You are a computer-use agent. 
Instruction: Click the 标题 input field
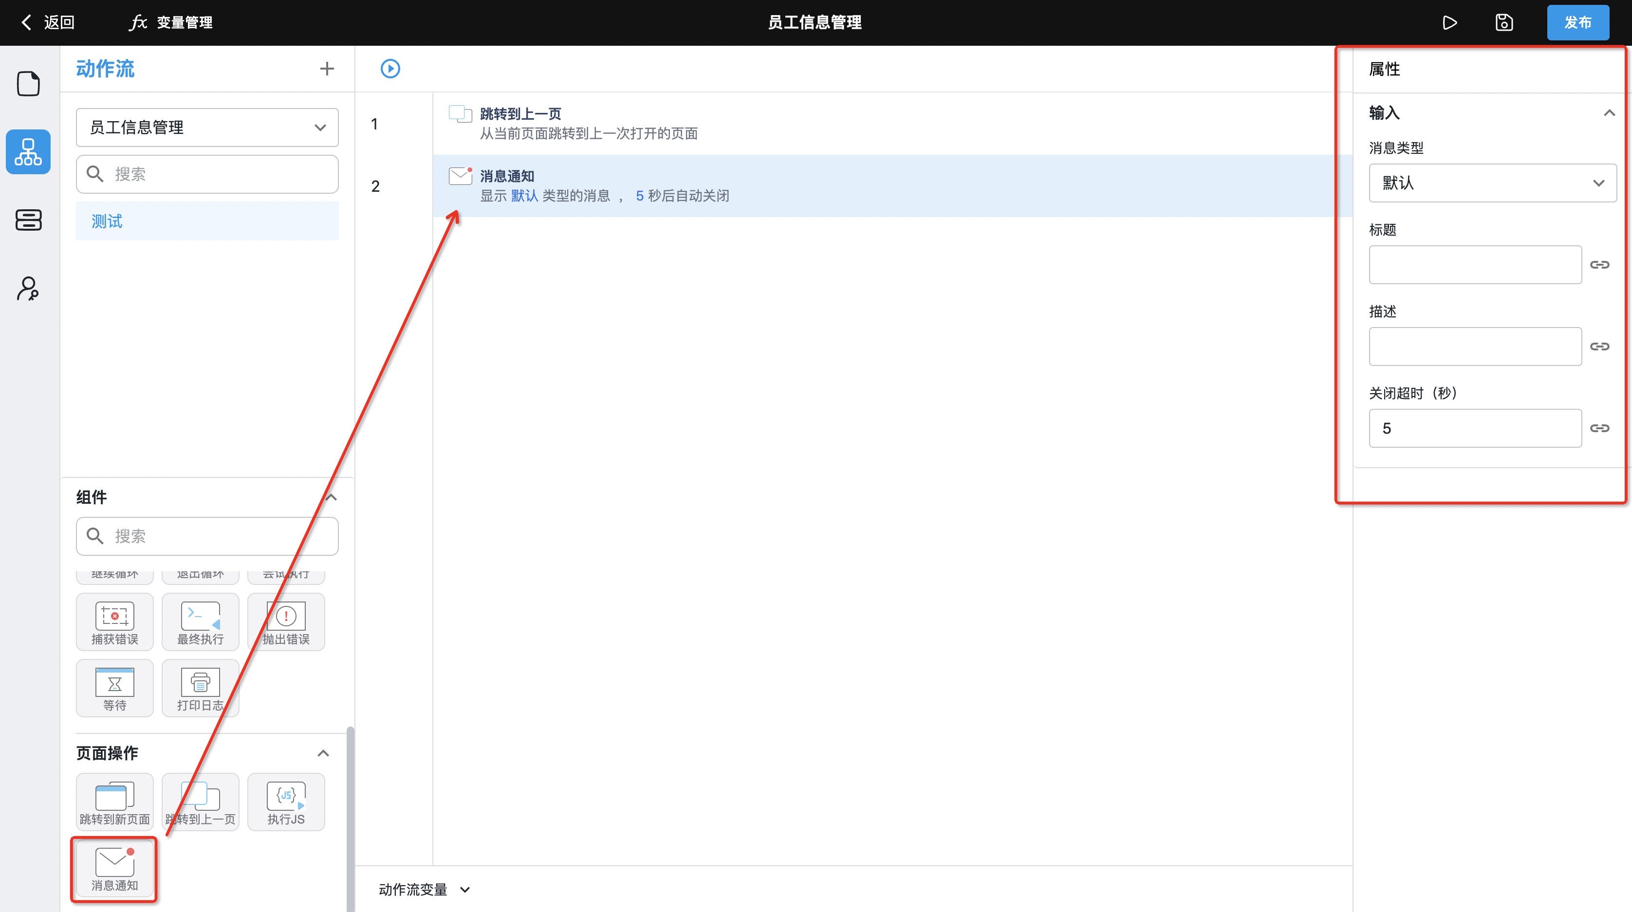(x=1475, y=265)
